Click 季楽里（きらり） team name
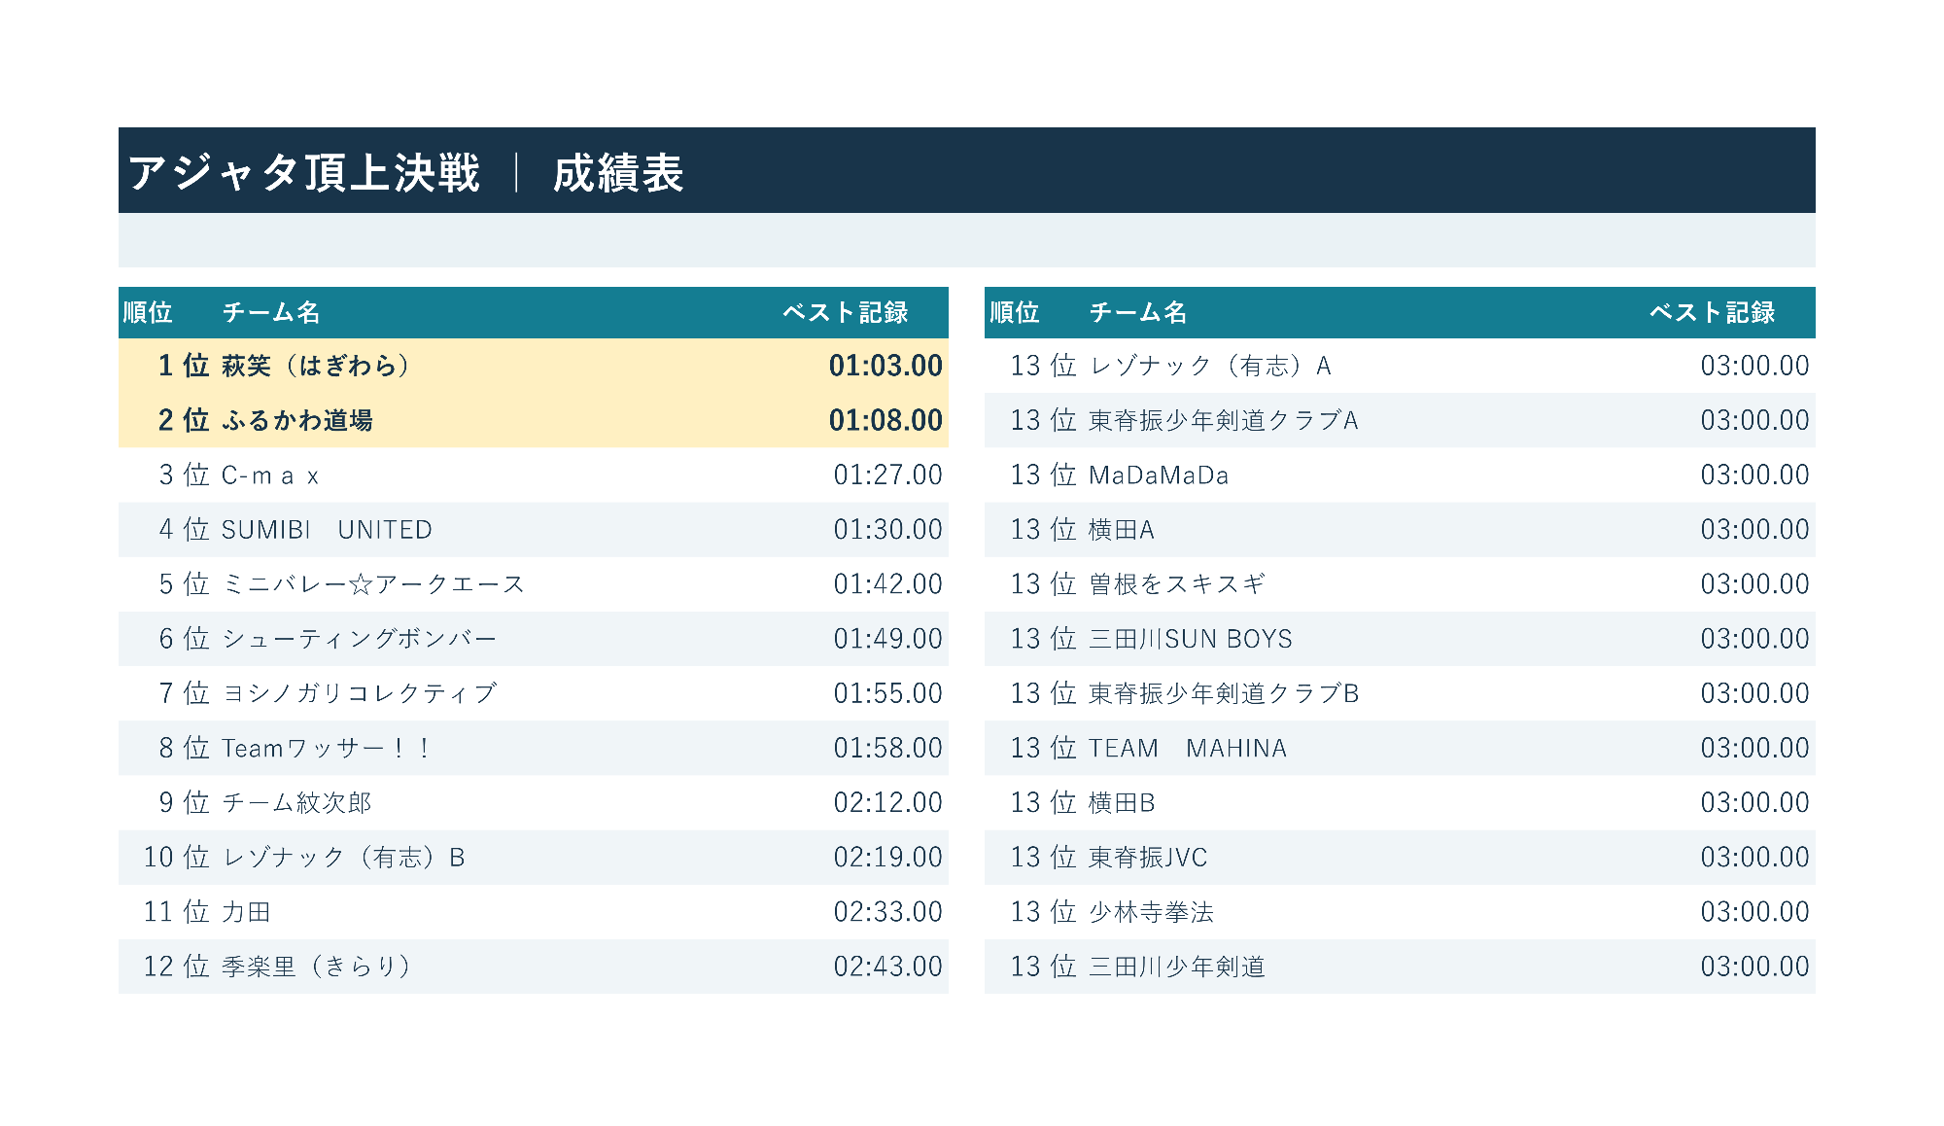1944x1126 pixels. (x=316, y=967)
